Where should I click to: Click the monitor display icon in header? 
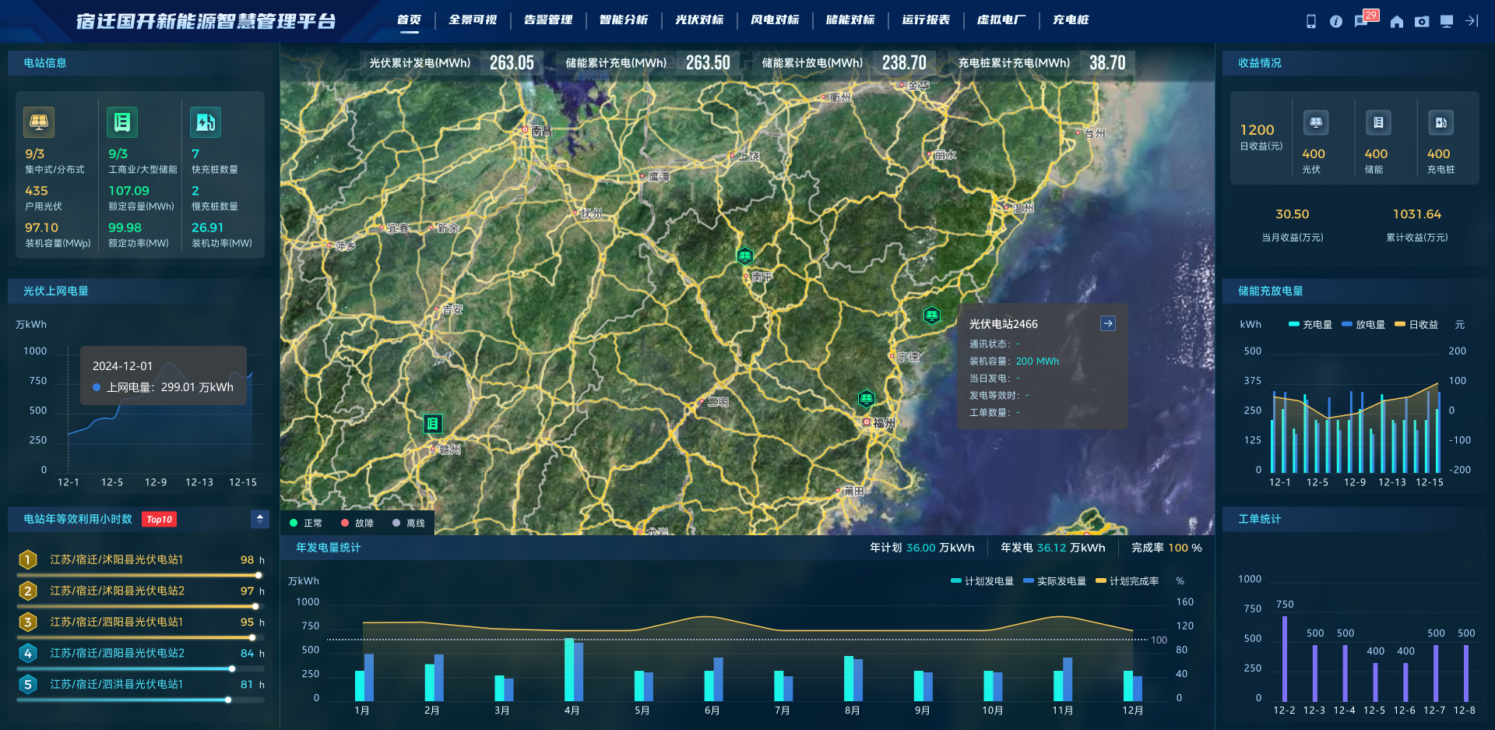click(1447, 21)
